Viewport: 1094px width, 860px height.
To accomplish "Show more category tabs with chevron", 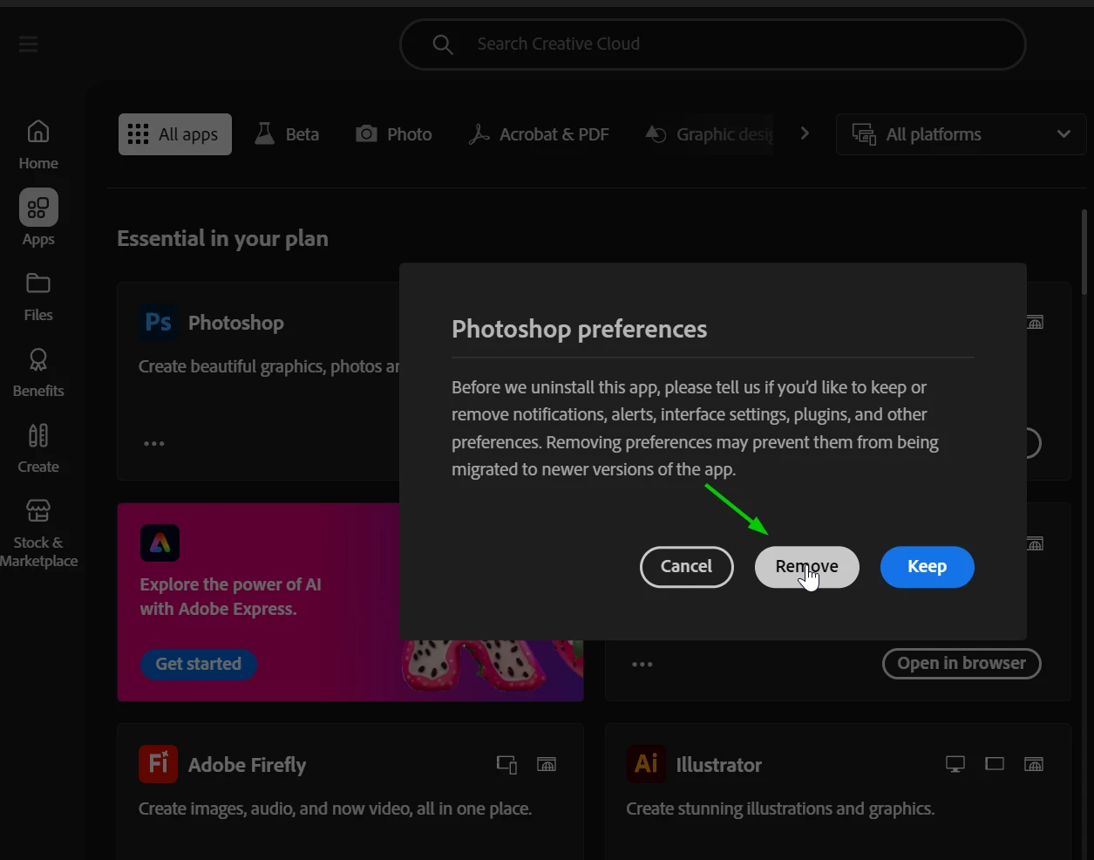I will point(805,133).
